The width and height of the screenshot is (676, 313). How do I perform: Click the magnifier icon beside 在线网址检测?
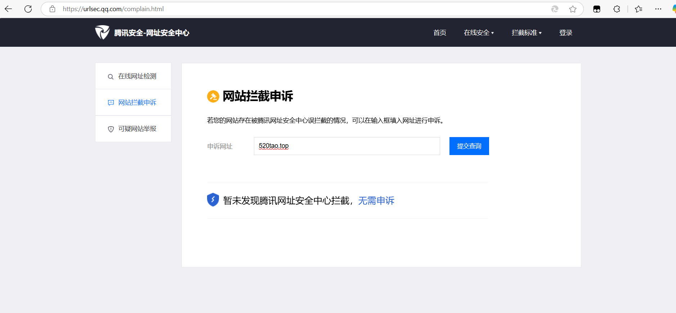tap(111, 77)
